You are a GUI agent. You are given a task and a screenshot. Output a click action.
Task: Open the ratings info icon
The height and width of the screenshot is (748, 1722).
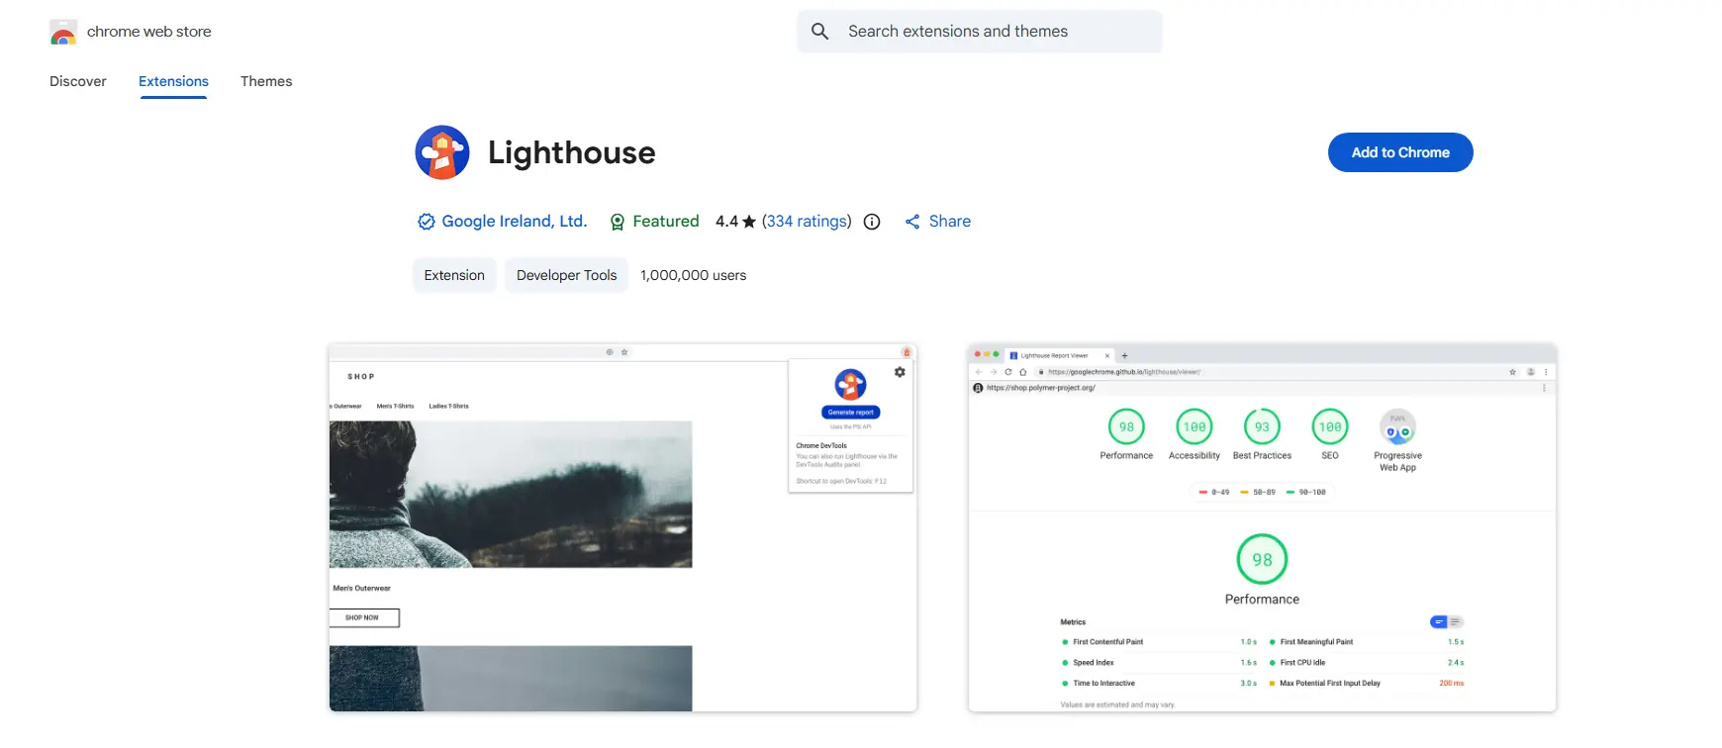(x=872, y=222)
